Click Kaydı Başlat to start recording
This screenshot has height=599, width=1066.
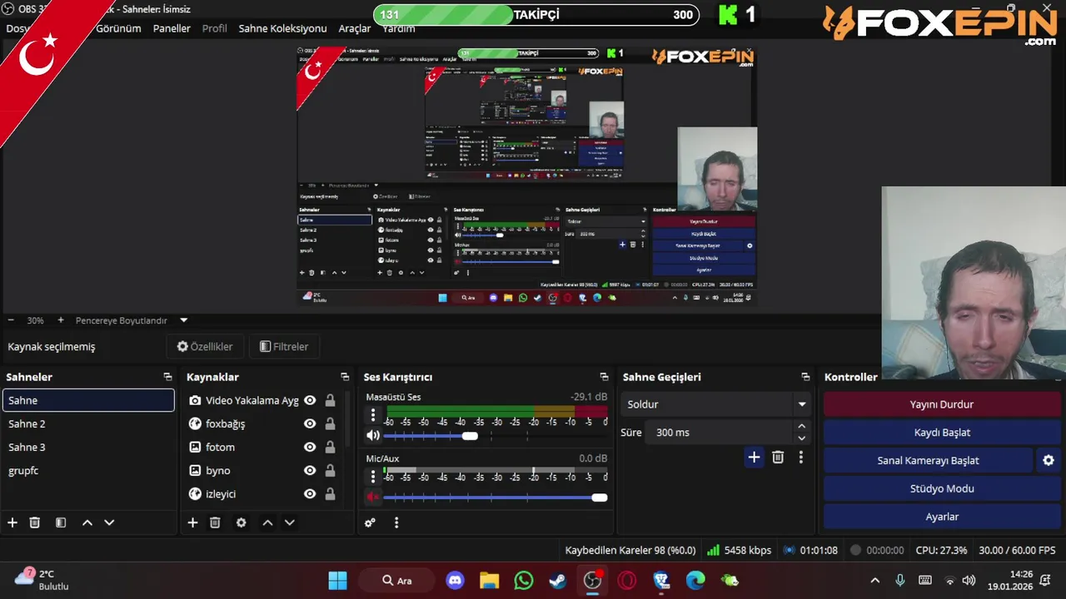942,433
